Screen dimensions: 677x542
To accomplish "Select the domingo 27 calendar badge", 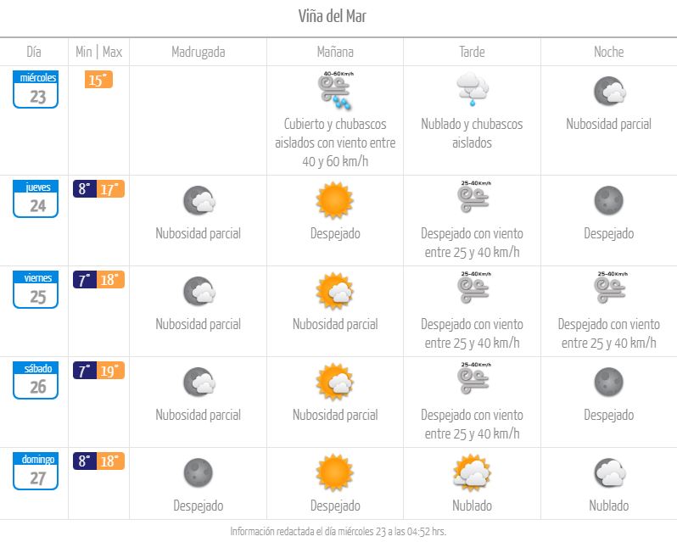I will 36,471.
